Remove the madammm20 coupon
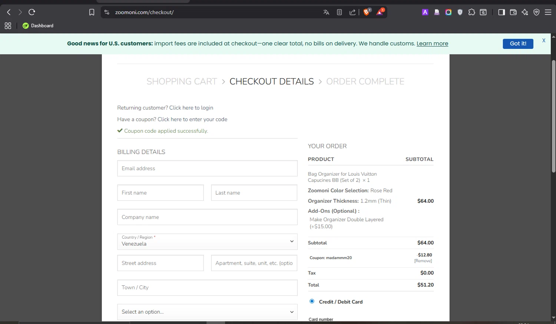The image size is (556, 324). click(423, 261)
